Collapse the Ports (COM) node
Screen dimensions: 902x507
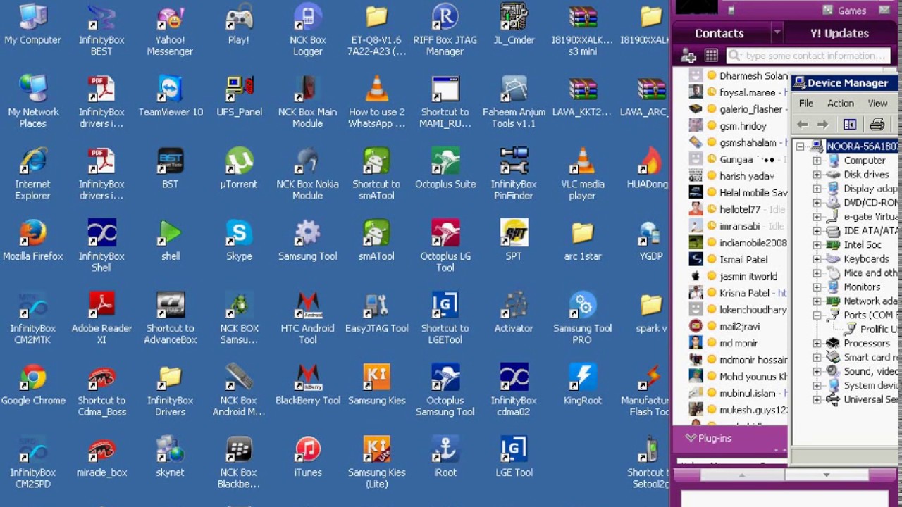pyautogui.click(x=817, y=315)
